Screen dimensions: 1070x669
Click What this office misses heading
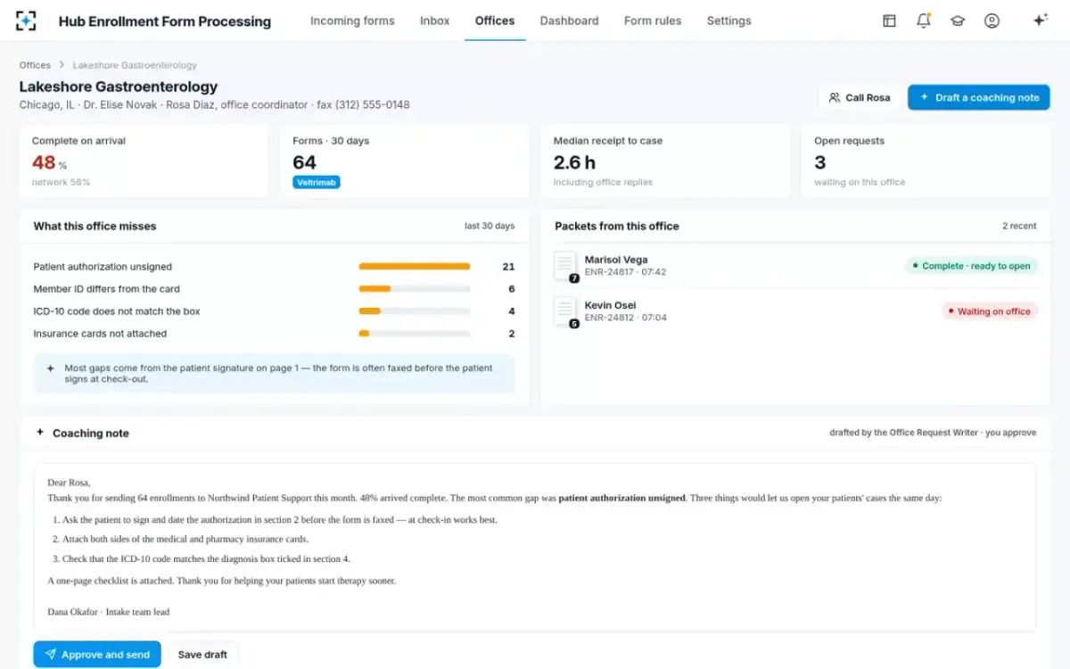[x=95, y=226]
